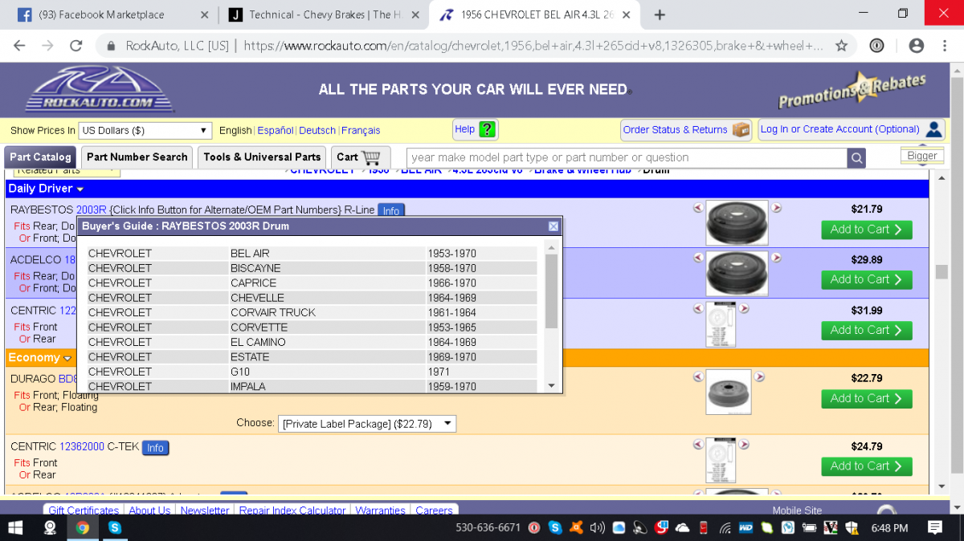
Task: Click the RockAuto.com logo
Action: click(99, 89)
